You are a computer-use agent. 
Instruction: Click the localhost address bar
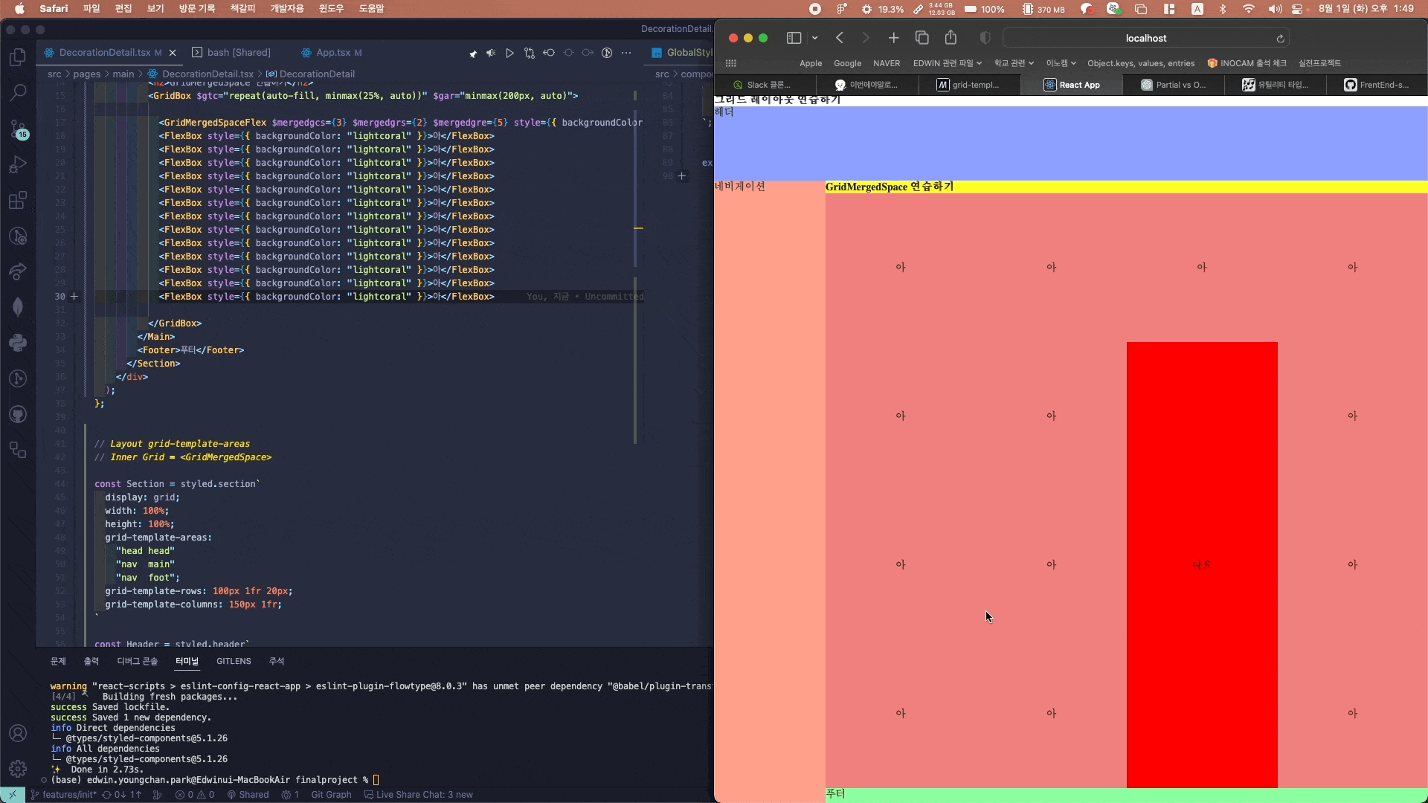coord(1145,38)
